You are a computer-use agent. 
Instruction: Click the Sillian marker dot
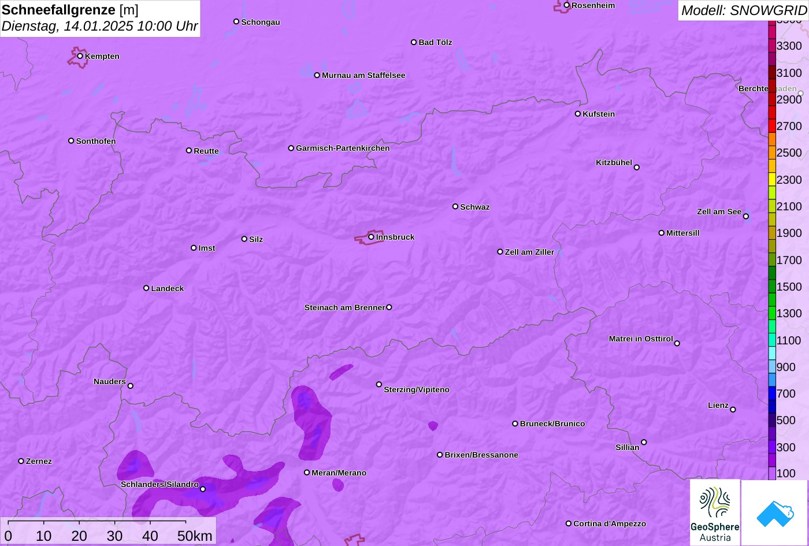tap(644, 443)
